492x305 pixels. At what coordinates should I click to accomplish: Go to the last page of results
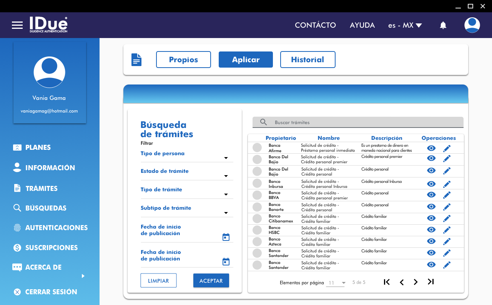click(x=430, y=282)
